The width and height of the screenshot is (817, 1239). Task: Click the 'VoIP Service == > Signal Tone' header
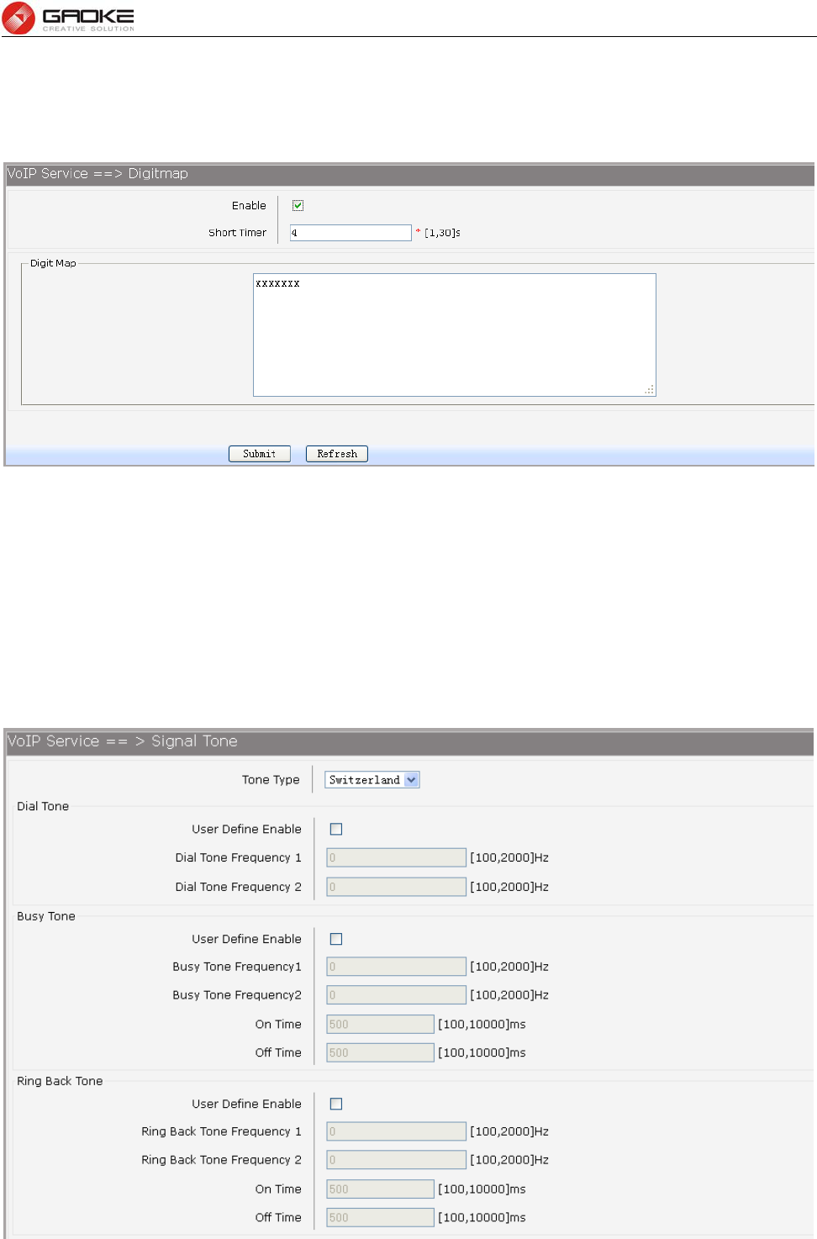coord(123,741)
